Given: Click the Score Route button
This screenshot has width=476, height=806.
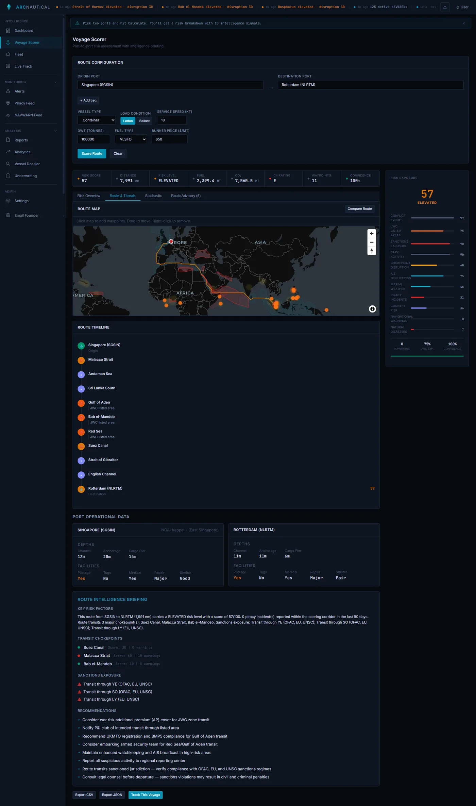Looking at the screenshot, I should [x=92, y=154].
